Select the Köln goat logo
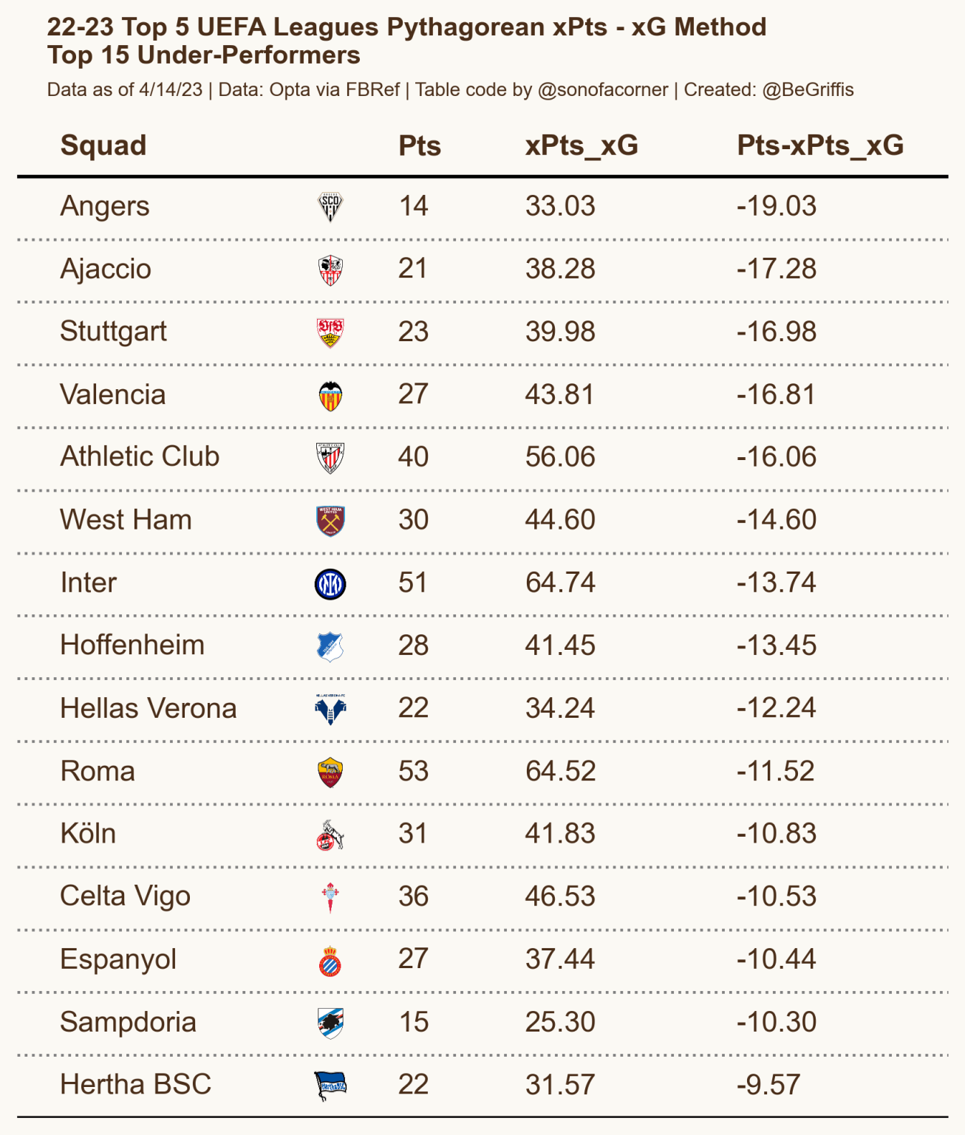965x1135 pixels. (x=330, y=834)
